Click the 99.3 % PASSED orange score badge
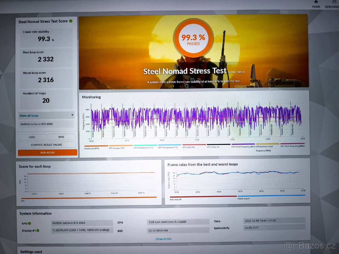The image size is (339, 254). [x=193, y=39]
